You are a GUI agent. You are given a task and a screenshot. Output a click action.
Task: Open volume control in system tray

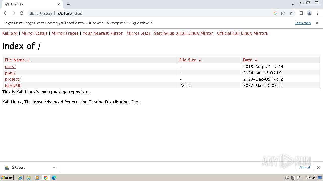pyautogui.click(x=287, y=178)
